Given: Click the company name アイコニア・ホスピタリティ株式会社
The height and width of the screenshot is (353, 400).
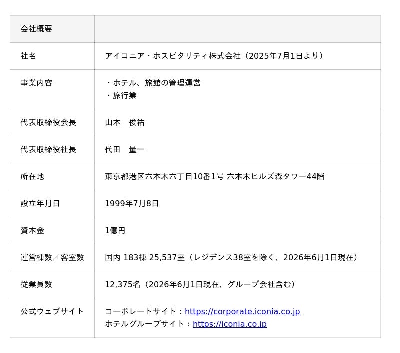Looking at the screenshot, I should (172, 56).
